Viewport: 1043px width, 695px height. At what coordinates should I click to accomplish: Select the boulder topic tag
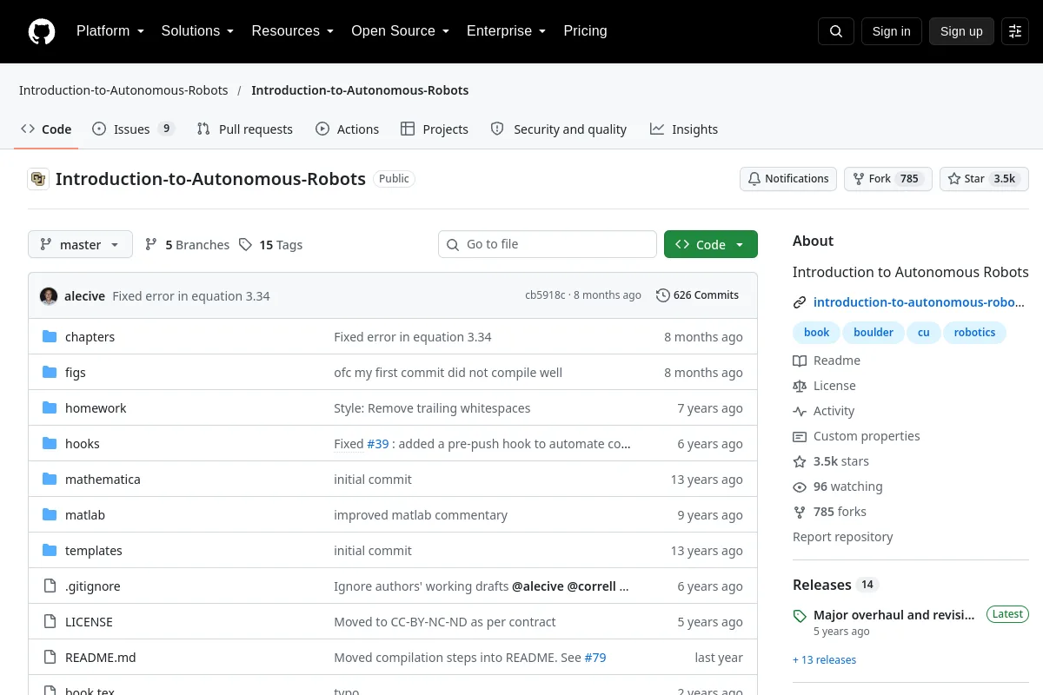(874, 332)
